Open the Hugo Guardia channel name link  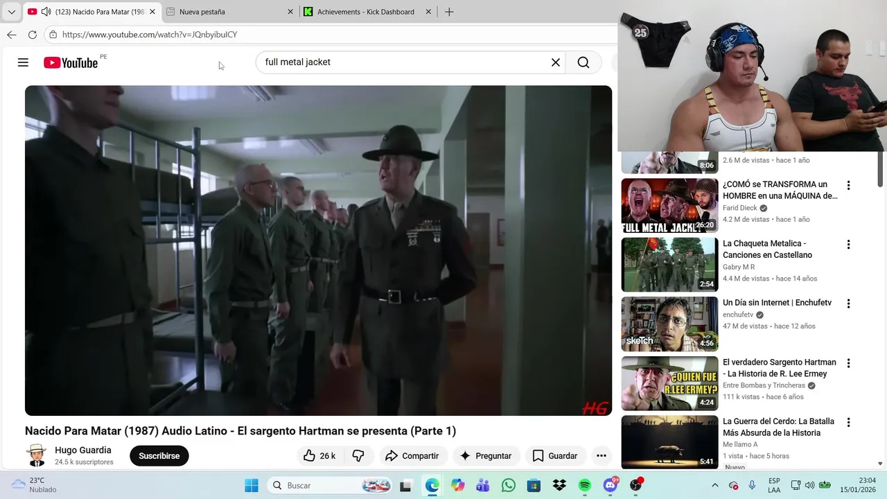83,450
